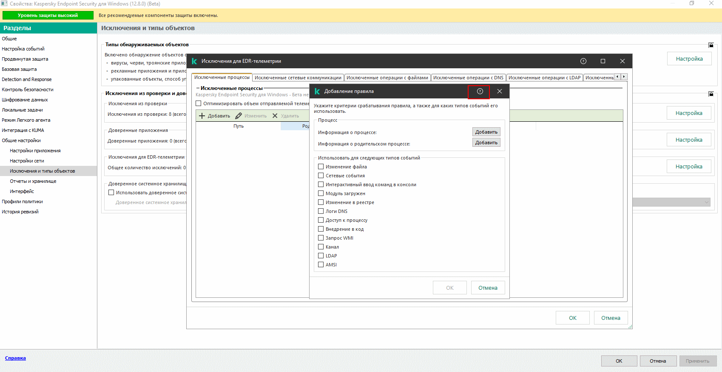Enable the Изменение файла checkbox

click(x=321, y=167)
